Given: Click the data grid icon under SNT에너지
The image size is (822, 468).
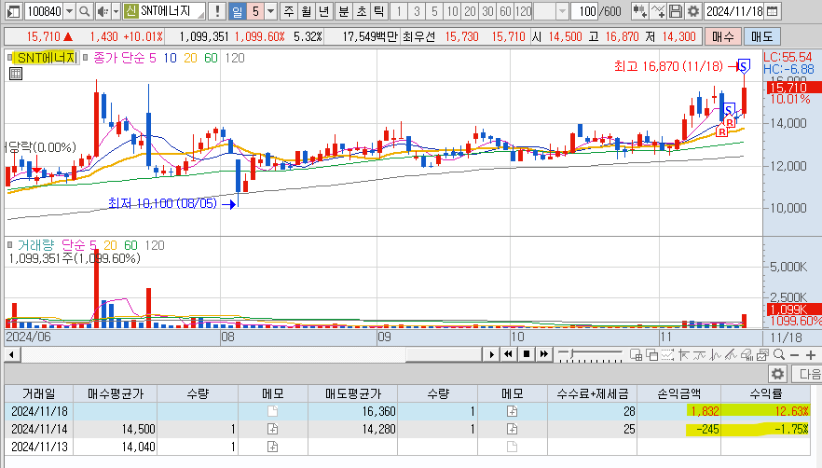Looking at the screenshot, I should coord(16,74).
